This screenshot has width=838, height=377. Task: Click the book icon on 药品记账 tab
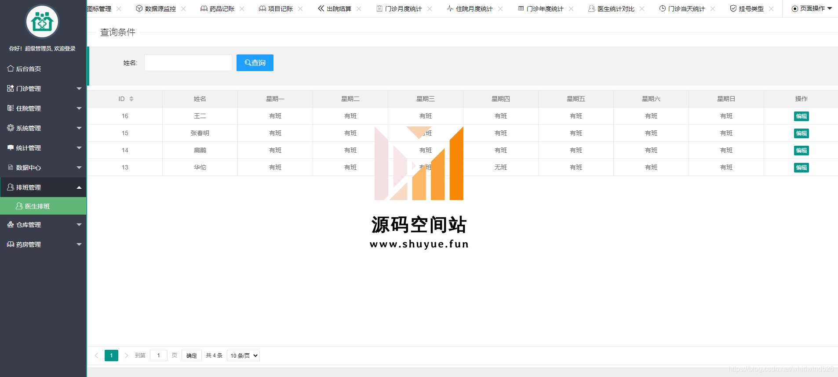(x=204, y=8)
